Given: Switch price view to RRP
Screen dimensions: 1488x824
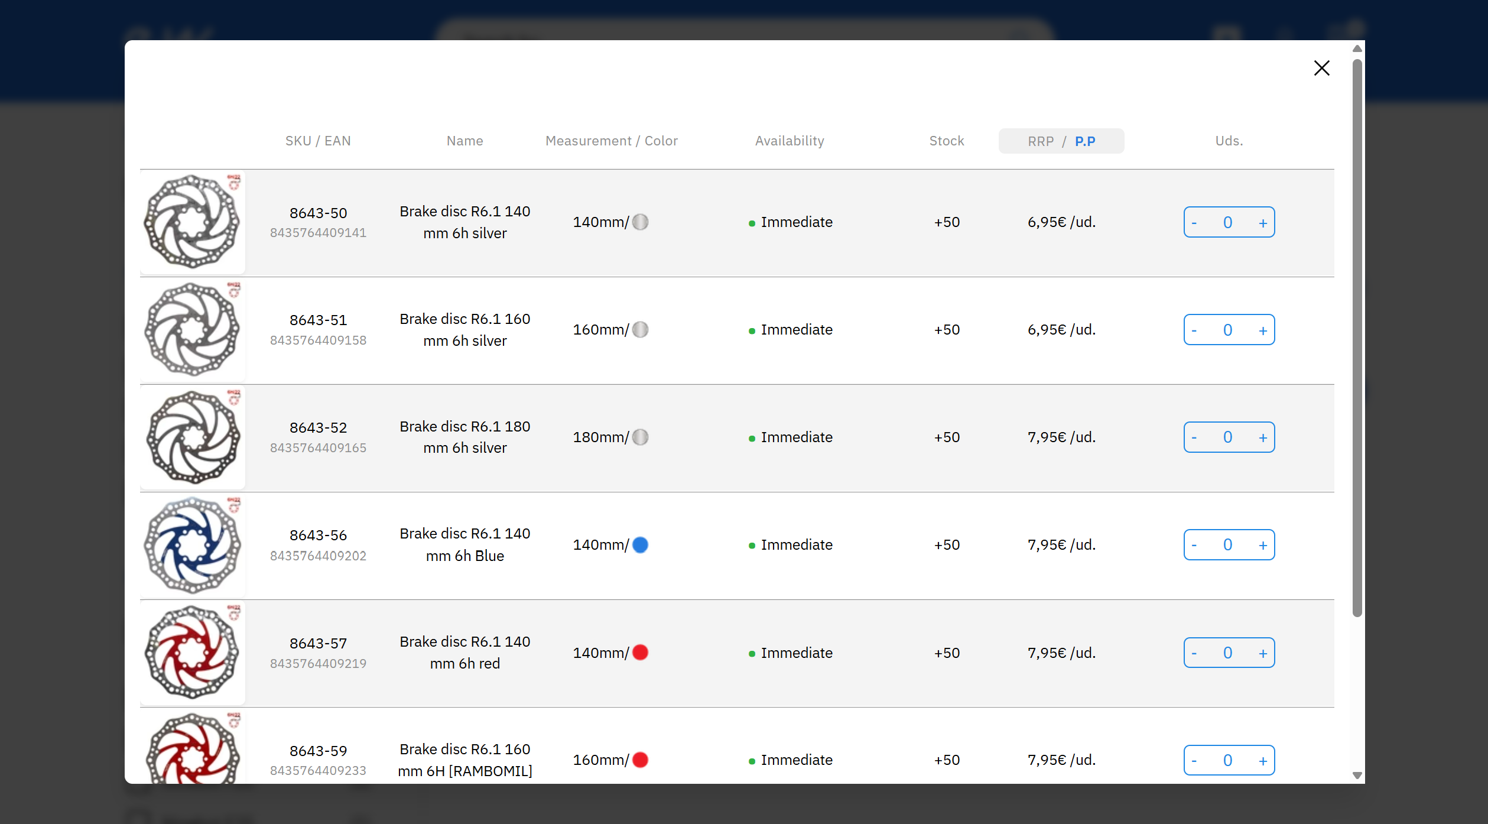Looking at the screenshot, I should (x=1040, y=141).
